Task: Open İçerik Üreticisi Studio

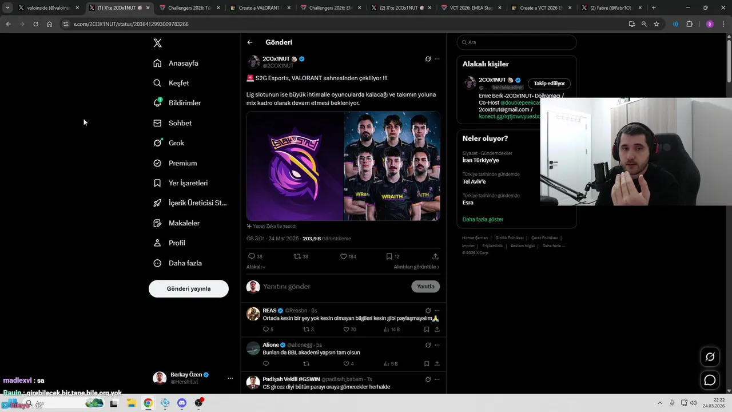Action: [190, 203]
